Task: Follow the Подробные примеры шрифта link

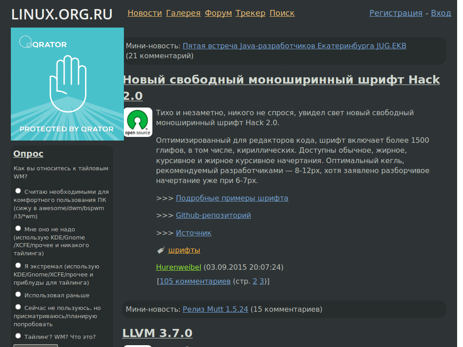Action: [x=232, y=198]
